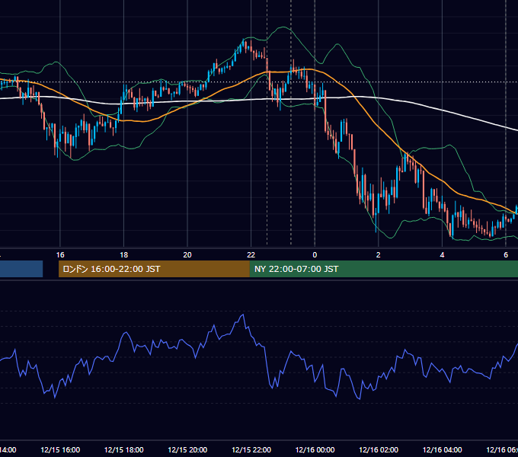Click the 12/16 02:00 date label
The width and height of the screenshot is (518, 457).
pyautogui.click(x=379, y=449)
